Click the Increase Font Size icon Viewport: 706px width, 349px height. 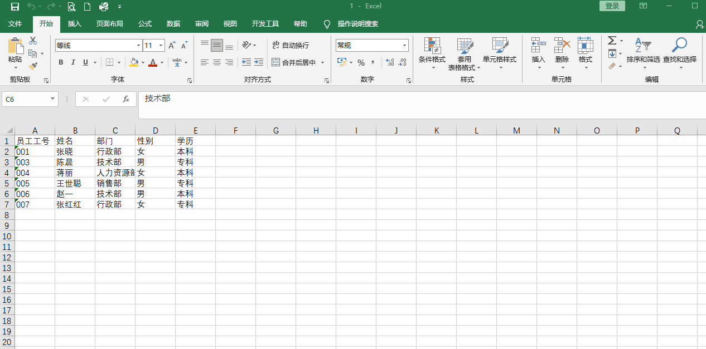click(x=172, y=46)
